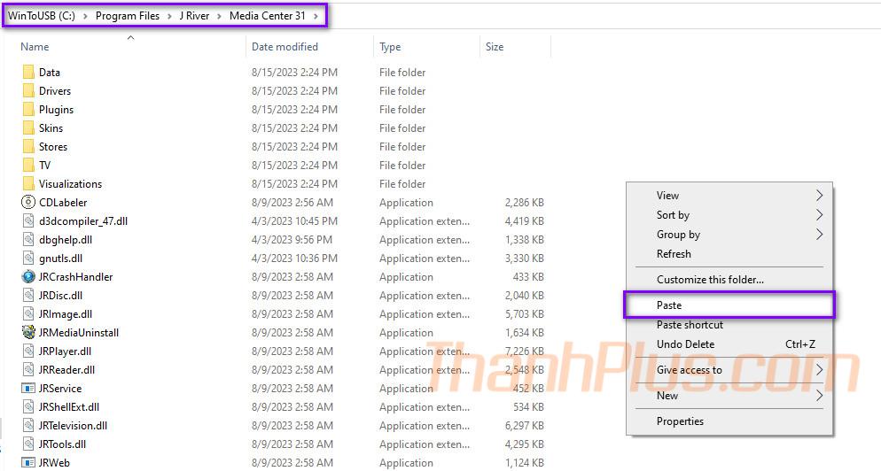Select the JRMediaUninstall application icon
This screenshot has height=471, width=881.
pos(28,333)
